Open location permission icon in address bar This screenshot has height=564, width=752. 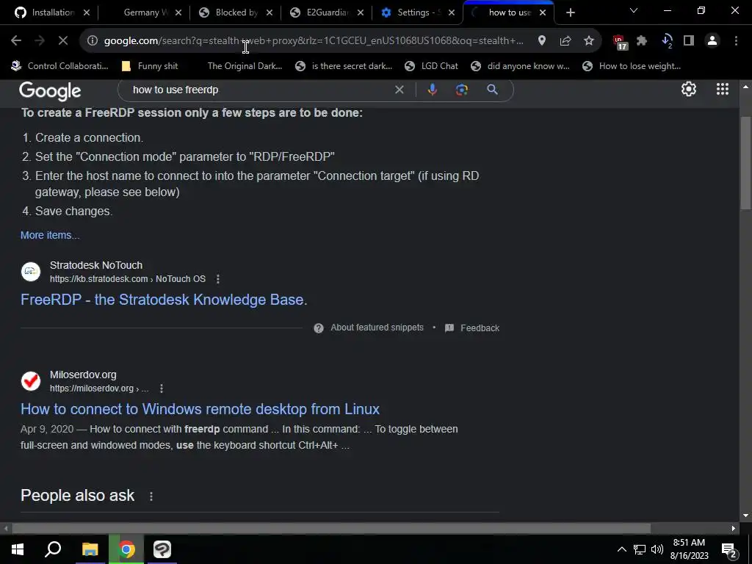(542, 41)
